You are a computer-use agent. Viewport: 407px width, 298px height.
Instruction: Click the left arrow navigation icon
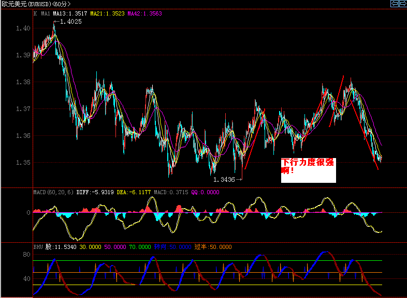tap(394, 4)
